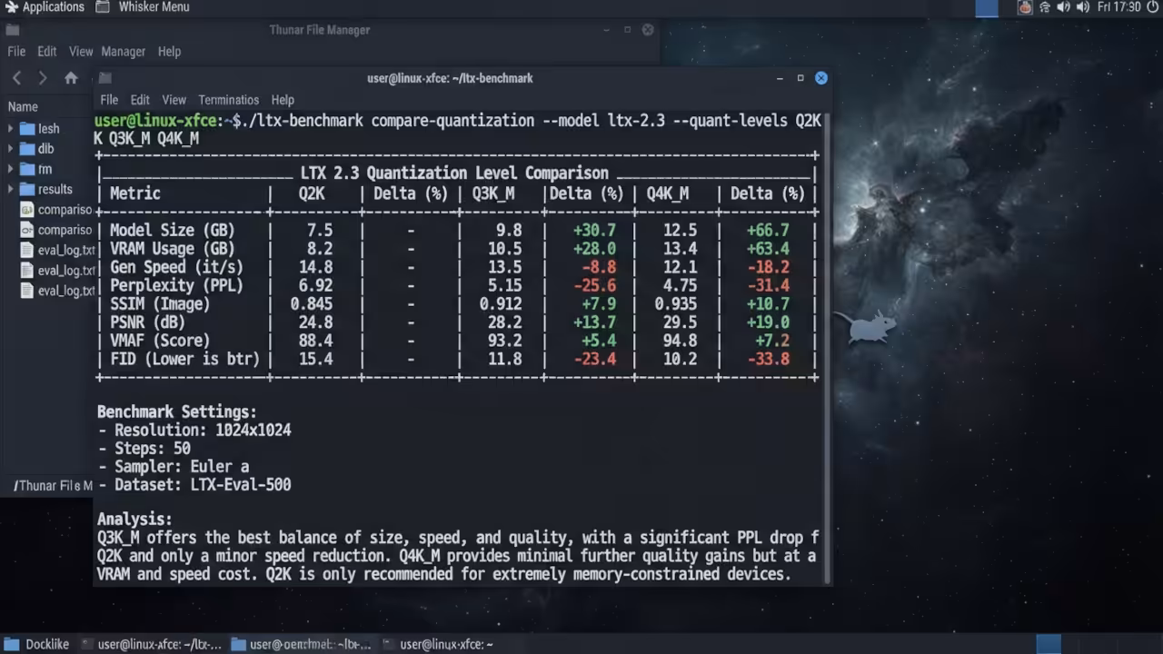Click the Name column header in Thunar

tap(23, 106)
